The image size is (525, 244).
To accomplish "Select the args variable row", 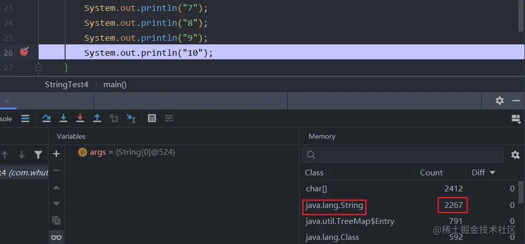I will [x=182, y=152].
